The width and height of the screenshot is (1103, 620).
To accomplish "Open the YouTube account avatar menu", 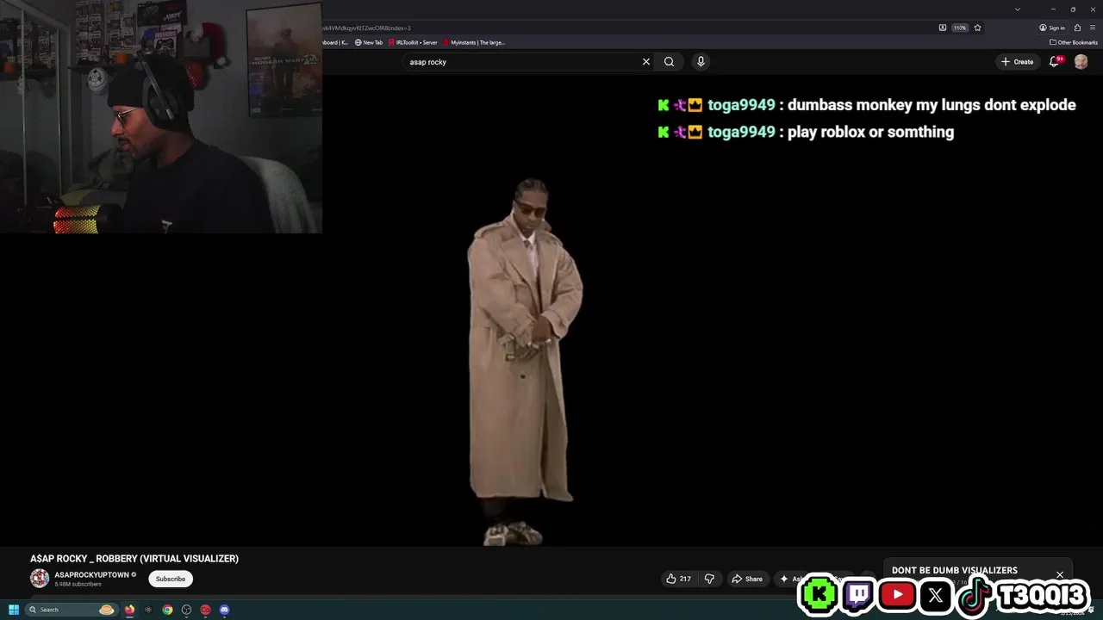I will (x=1081, y=62).
